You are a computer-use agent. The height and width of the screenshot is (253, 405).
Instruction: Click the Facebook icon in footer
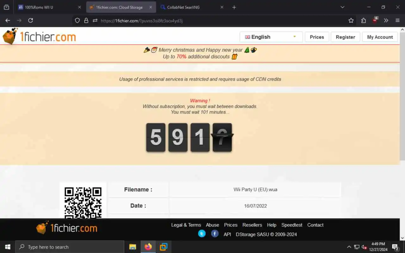coord(215,234)
